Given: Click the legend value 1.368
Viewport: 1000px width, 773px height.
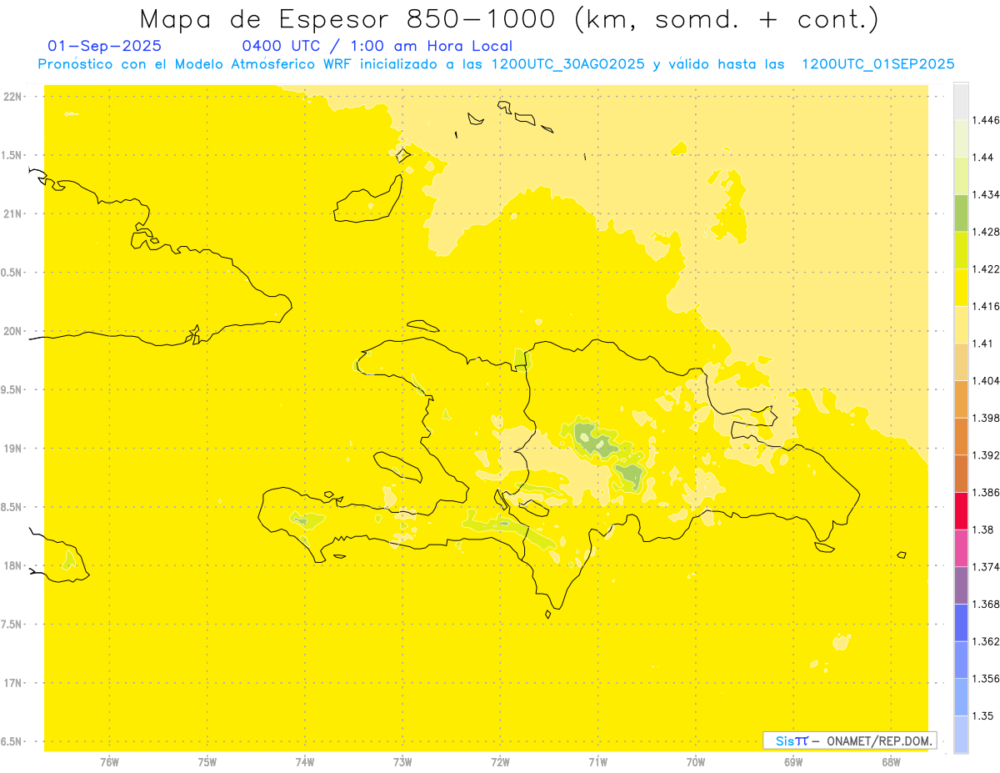Looking at the screenshot, I should (x=987, y=604).
